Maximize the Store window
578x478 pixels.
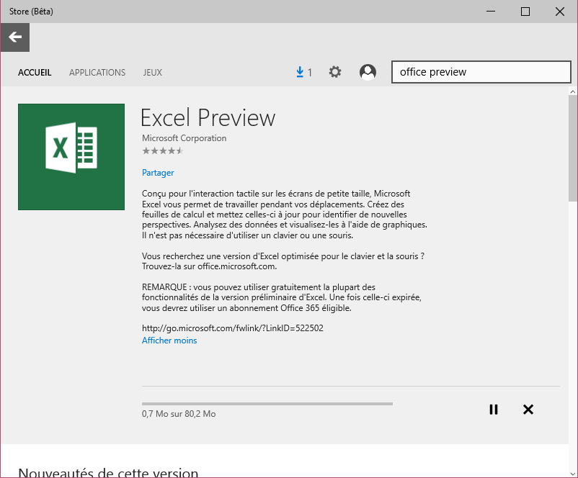[x=525, y=12]
